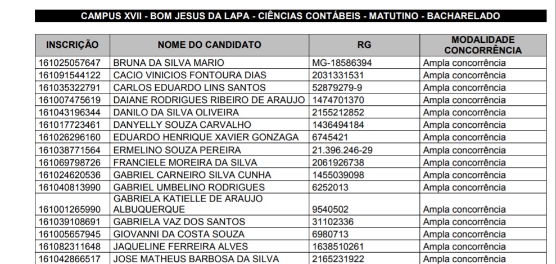
Task: Click Ampla concorrência in JOSE MATHEUS BARBOSA row
Action: [x=464, y=259]
